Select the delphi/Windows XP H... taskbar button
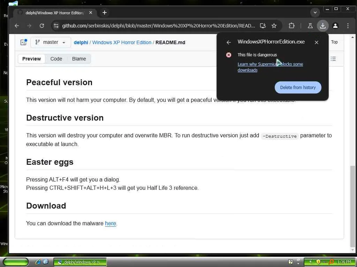Screen dimensions: 357x267 click(x=80, y=262)
